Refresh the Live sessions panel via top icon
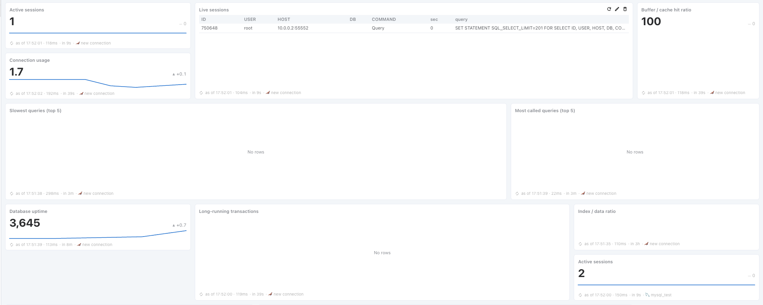Viewport: 763px width, 305px height. tap(609, 9)
